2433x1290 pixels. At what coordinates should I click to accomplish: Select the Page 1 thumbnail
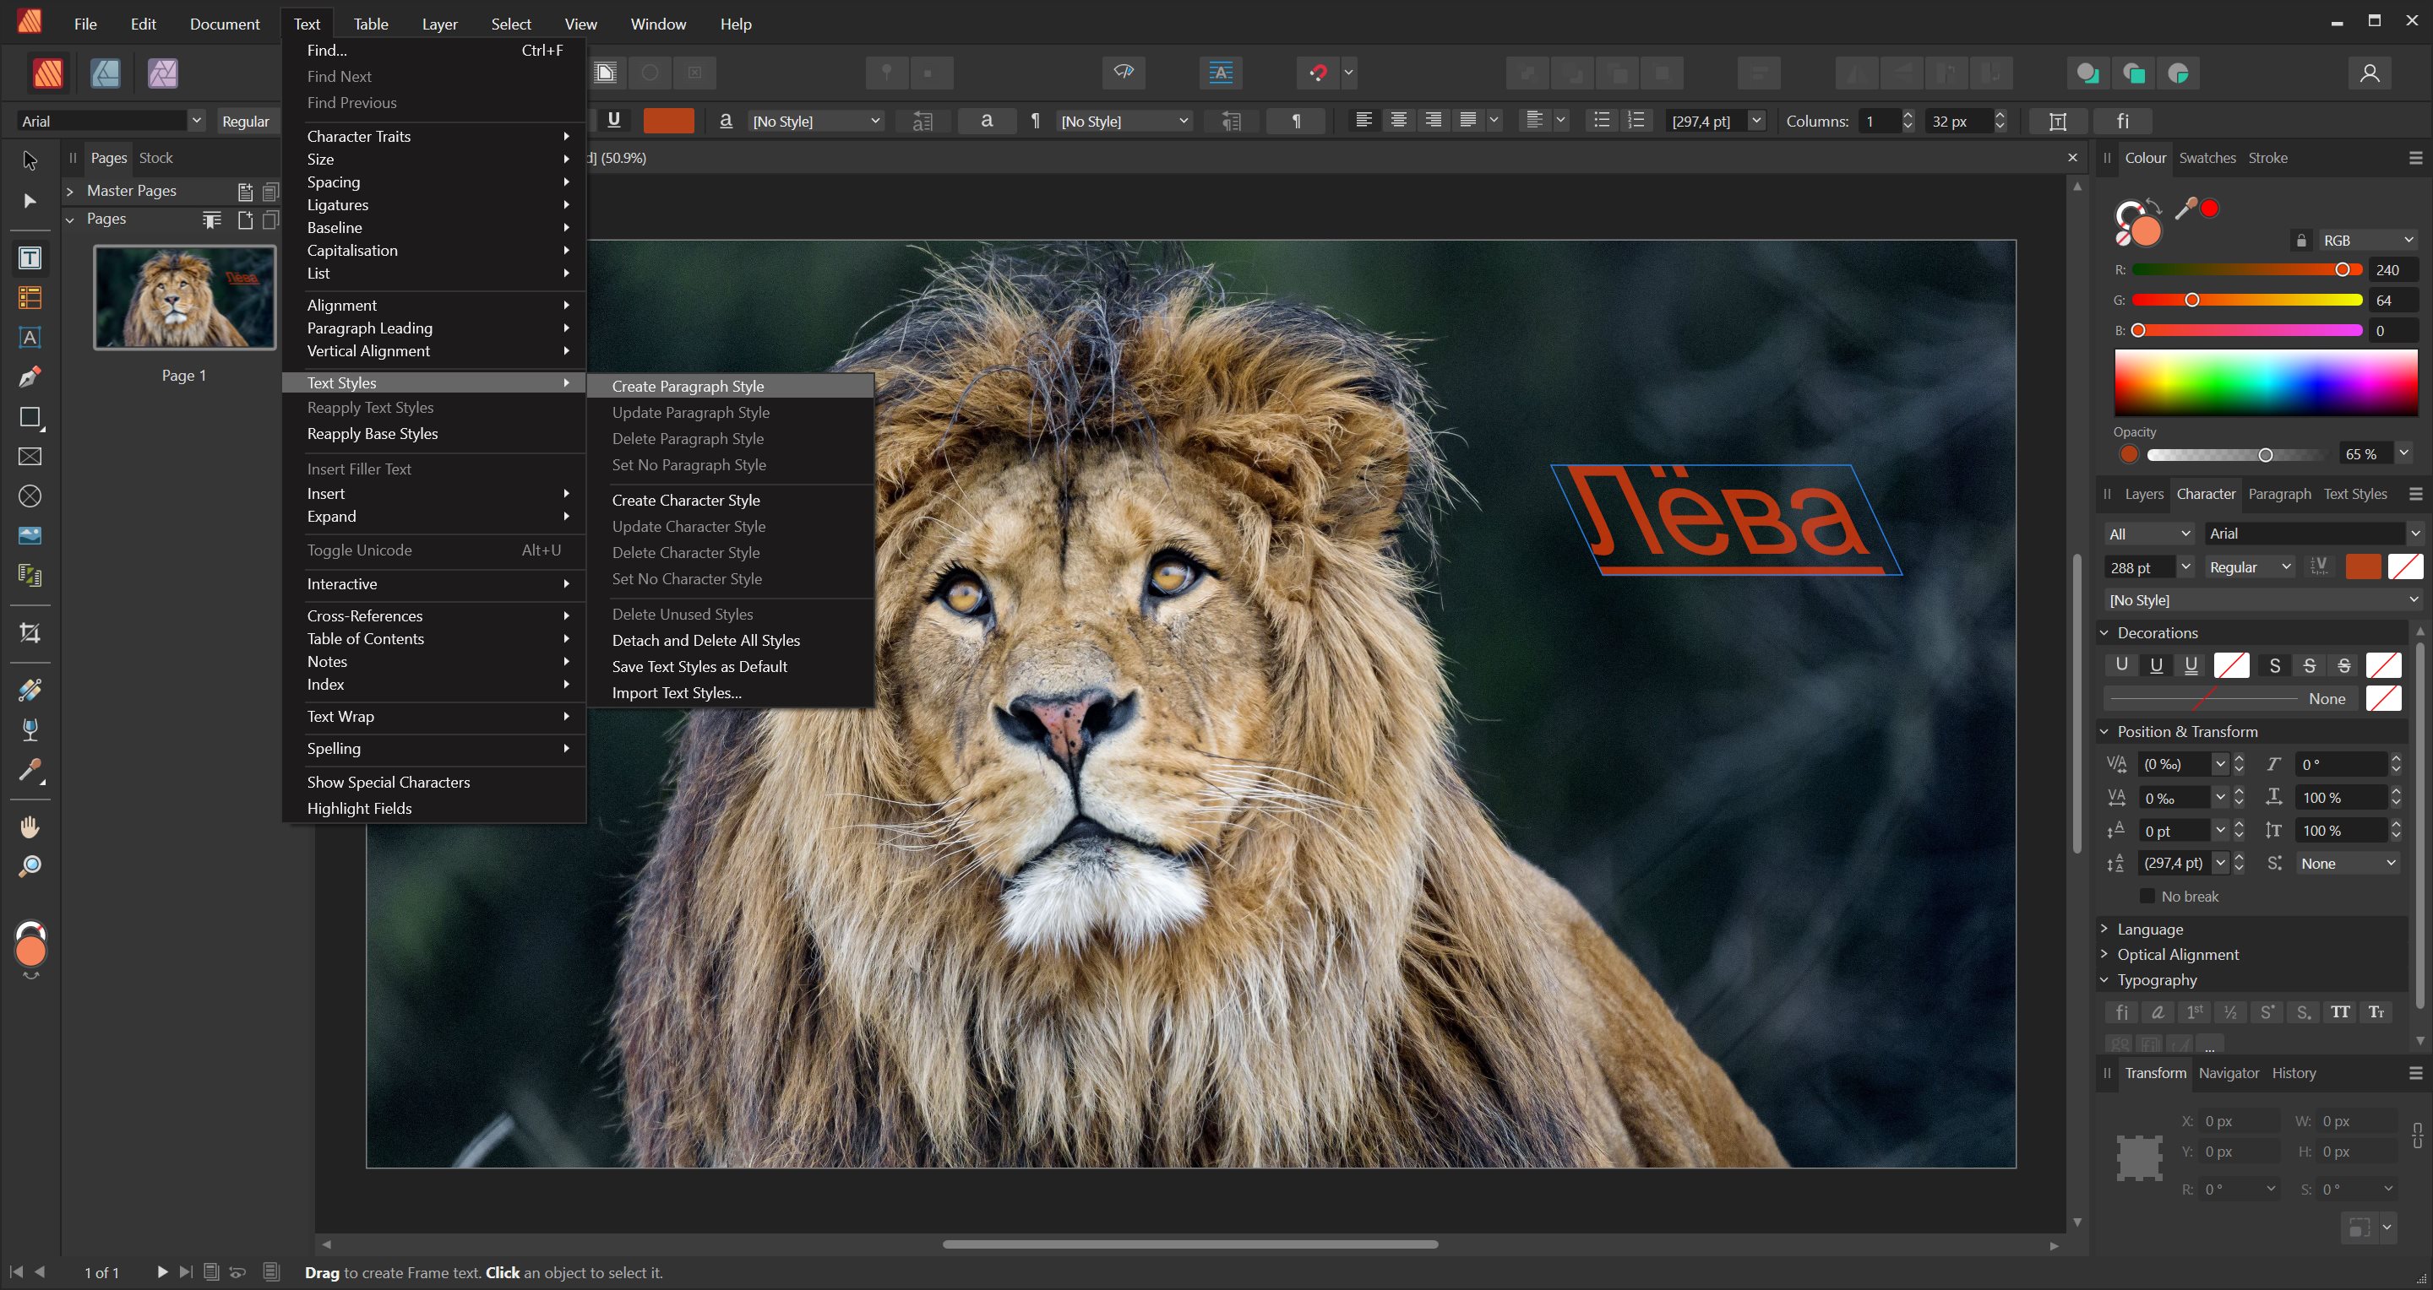tap(184, 298)
